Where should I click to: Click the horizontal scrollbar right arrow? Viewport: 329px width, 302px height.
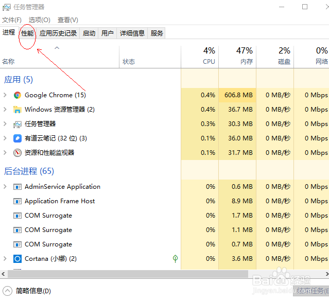[327, 274]
